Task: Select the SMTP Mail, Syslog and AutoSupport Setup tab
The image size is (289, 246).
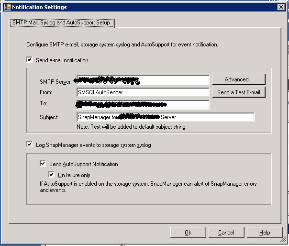Action: [62, 22]
